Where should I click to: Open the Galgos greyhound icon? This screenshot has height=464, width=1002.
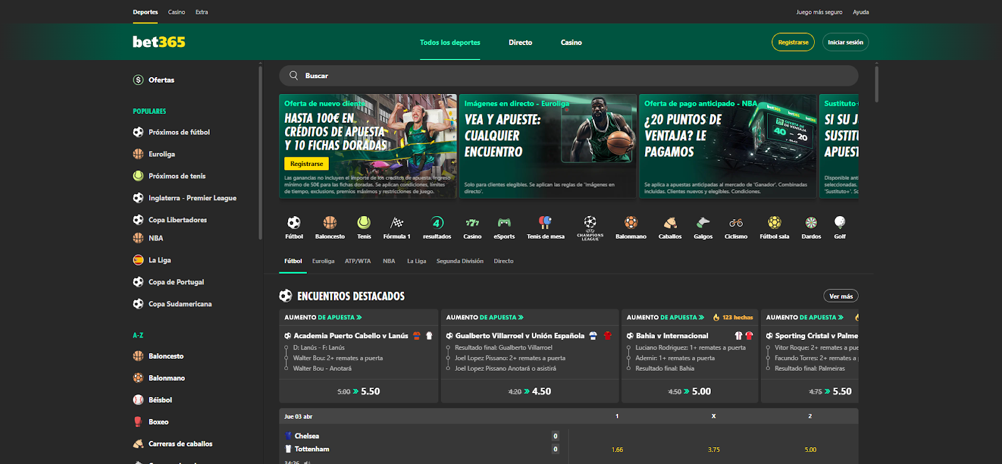click(x=703, y=223)
